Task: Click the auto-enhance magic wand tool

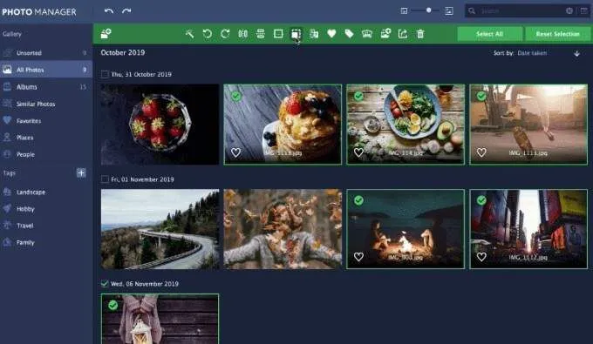Action: tap(190, 34)
